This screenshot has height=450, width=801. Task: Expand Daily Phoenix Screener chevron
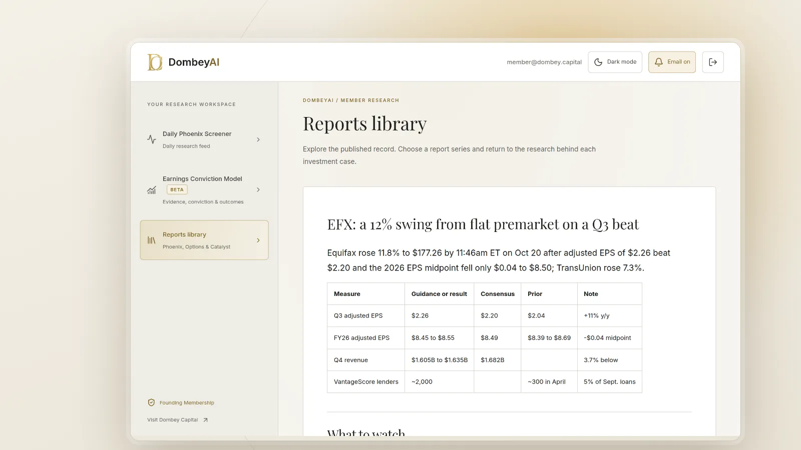[x=258, y=139]
